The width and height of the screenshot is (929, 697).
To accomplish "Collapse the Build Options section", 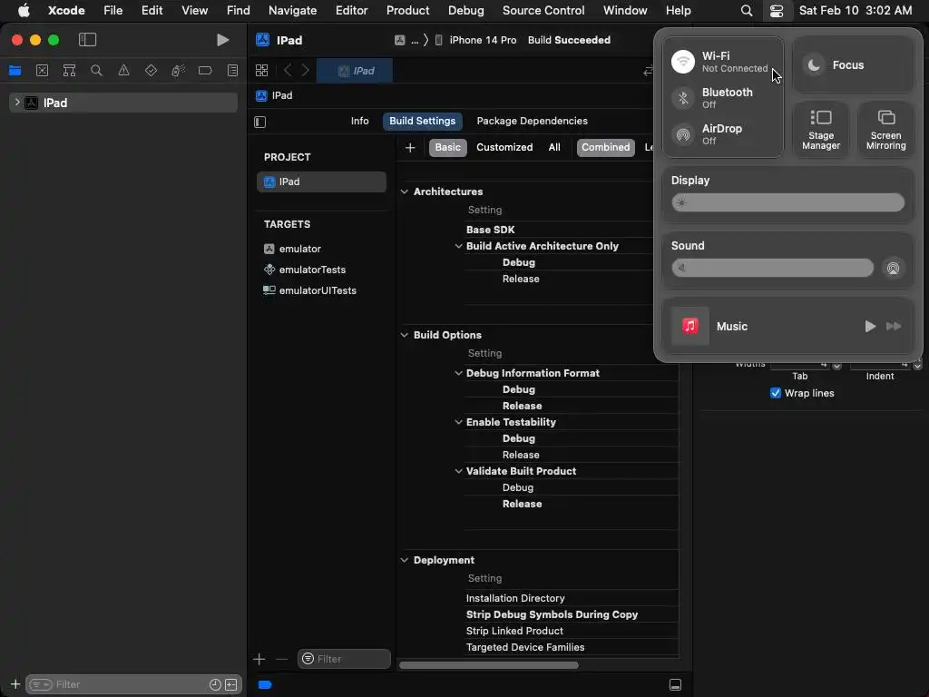I will (404, 335).
